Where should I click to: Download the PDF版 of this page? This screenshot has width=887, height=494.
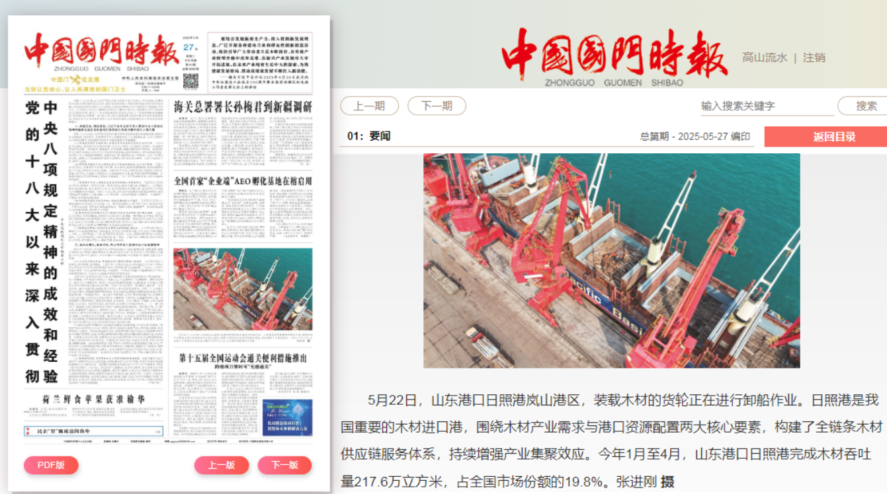click(x=51, y=465)
